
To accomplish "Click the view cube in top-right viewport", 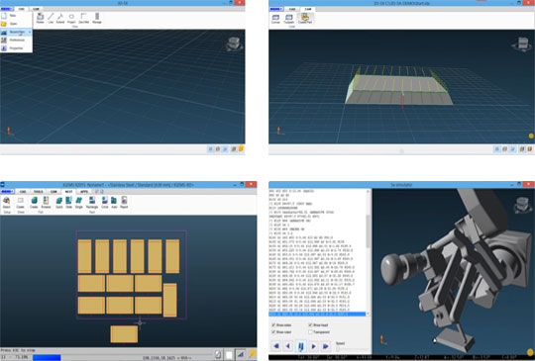I will tap(523, 44).
